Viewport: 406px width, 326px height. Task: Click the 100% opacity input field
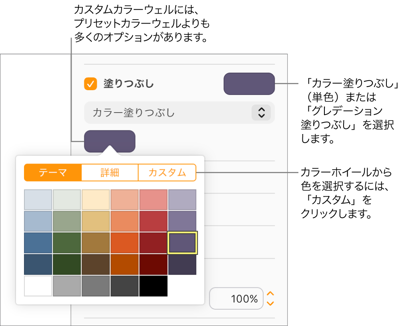236,298
